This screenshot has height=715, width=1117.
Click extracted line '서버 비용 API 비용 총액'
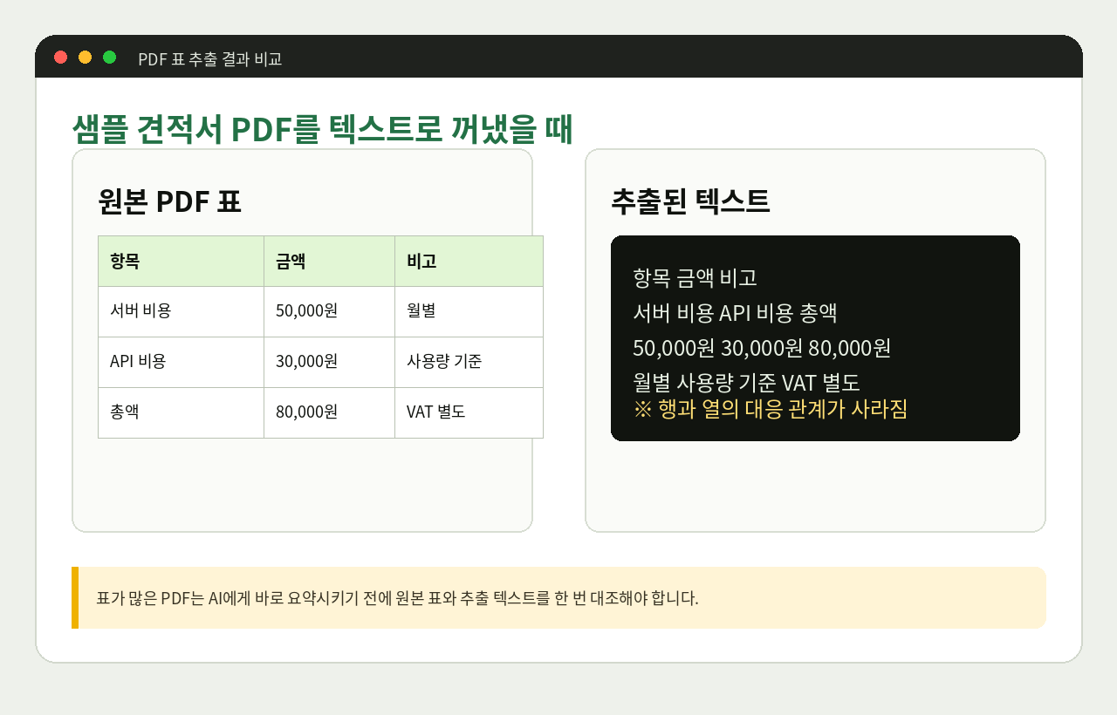(x=735, y=313)
